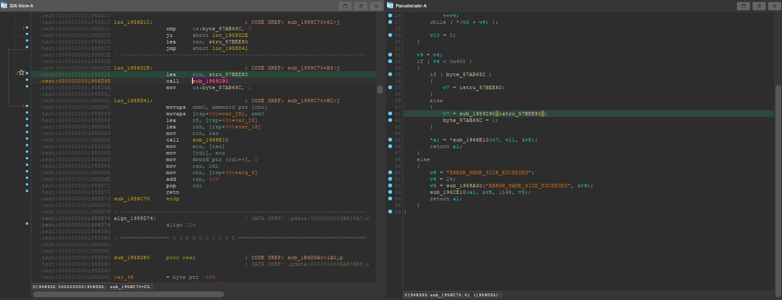The width and height of the screenshot is (782, 300).
Task: Toggle breakpoint dot on pseudocode line 37
Action: [x=390, y=87]
